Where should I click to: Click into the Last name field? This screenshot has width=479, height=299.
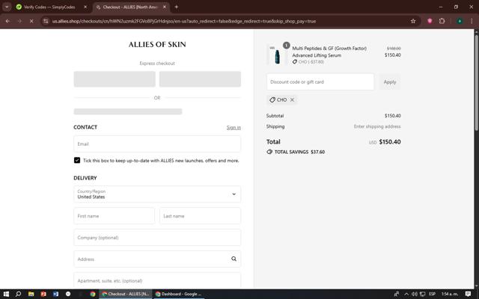(200, 216)
